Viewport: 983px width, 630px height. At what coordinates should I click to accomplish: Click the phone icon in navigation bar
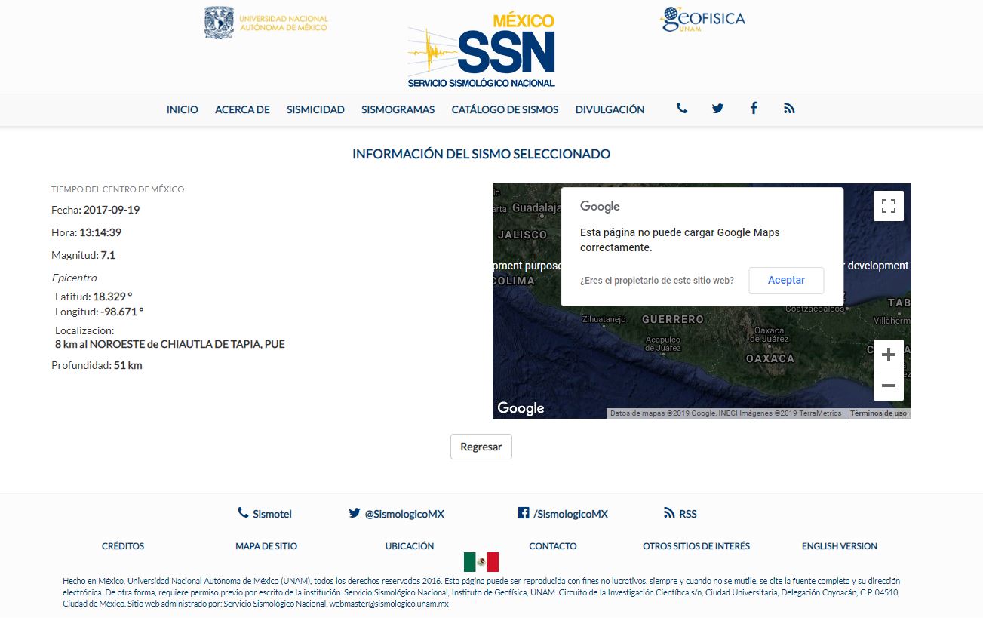682,109
